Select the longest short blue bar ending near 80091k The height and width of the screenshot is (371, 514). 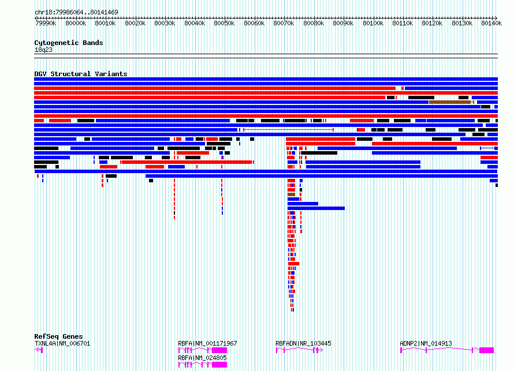[x=316, y=208]
